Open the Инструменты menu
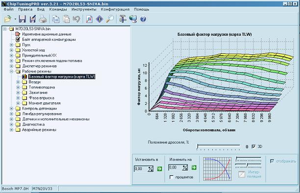 click(x=84, y=9)
